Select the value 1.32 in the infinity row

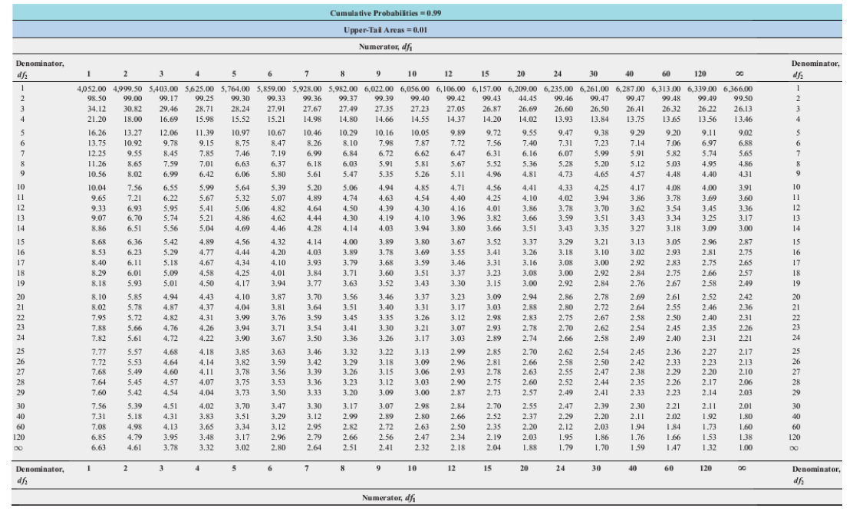tap(709, 447)
